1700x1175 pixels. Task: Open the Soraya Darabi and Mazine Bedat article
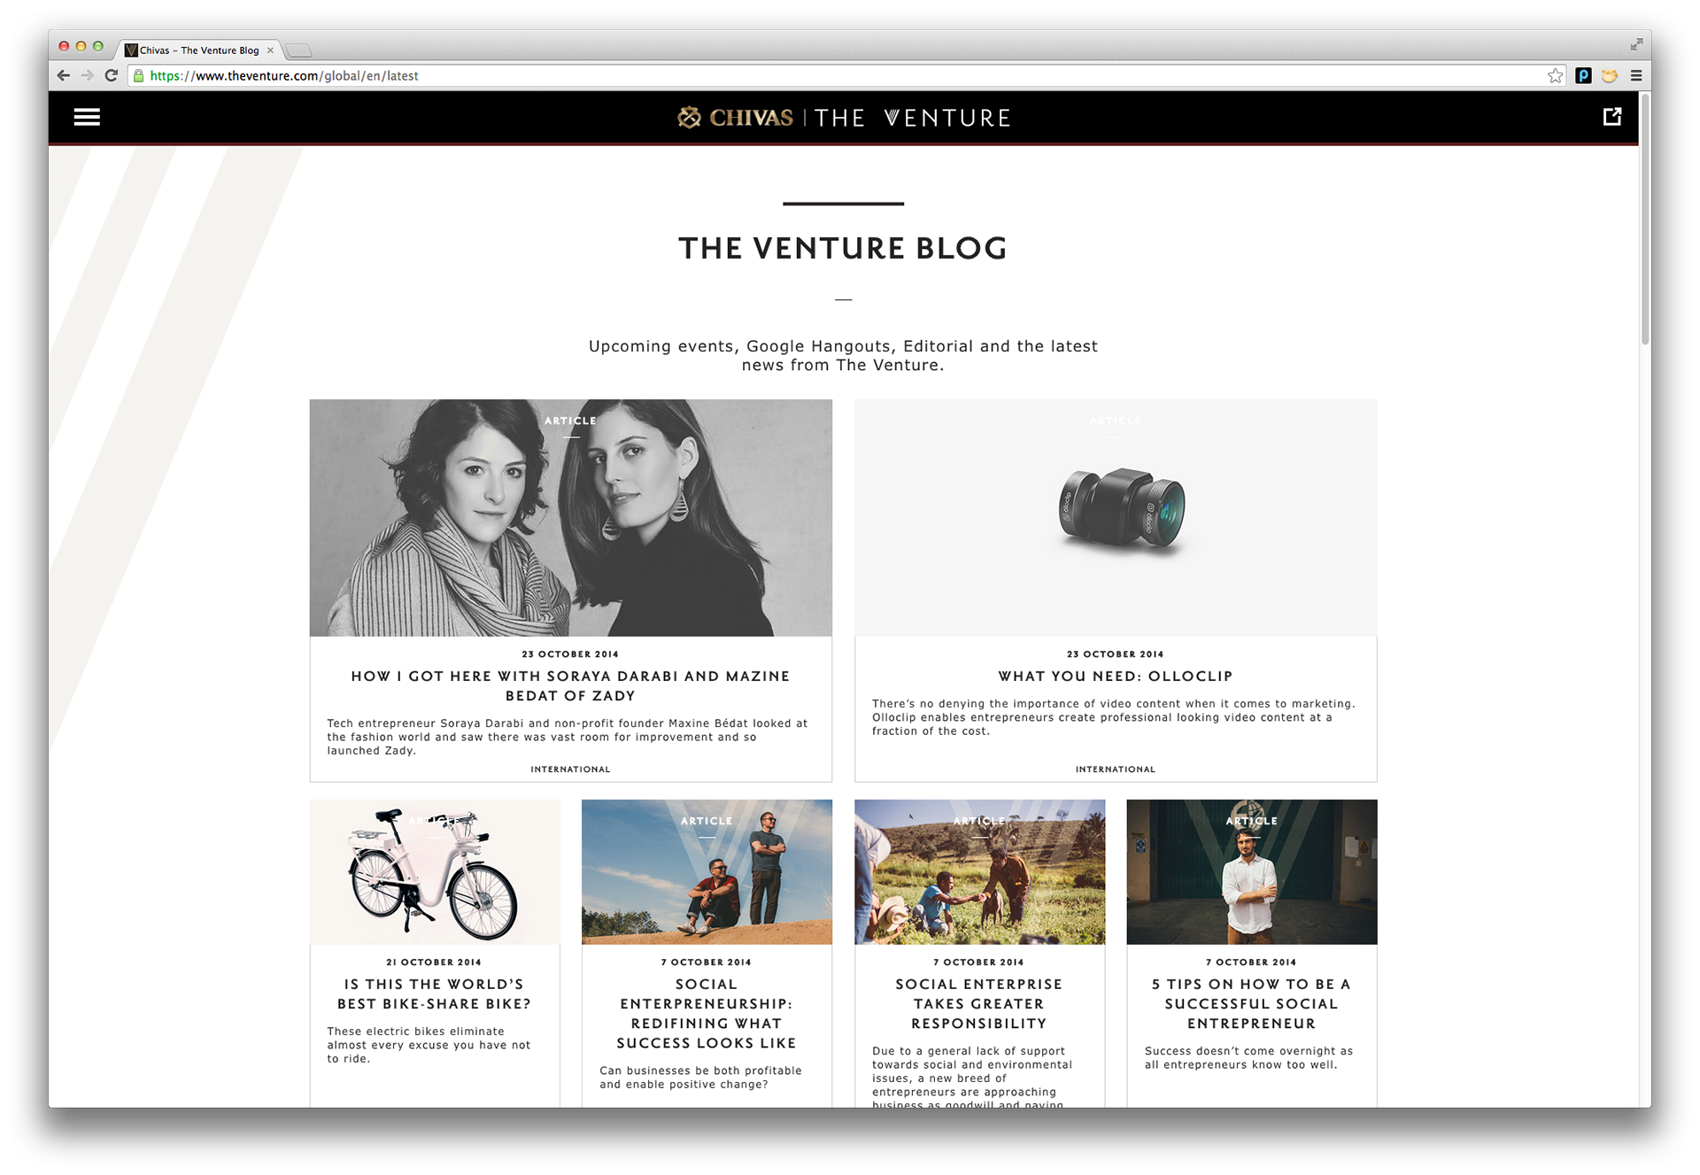pos(570,685)
